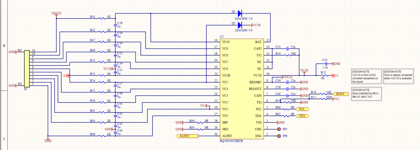Select the R58 resistor symbol
Screen dimensions: 420x150
[103, 102]
